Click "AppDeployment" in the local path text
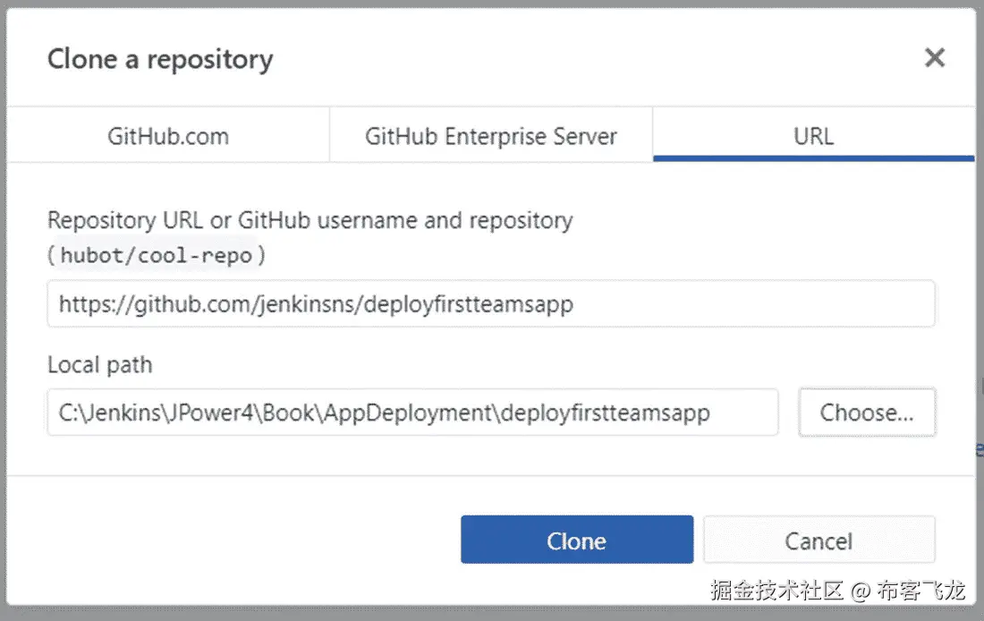 coord(431,413)
